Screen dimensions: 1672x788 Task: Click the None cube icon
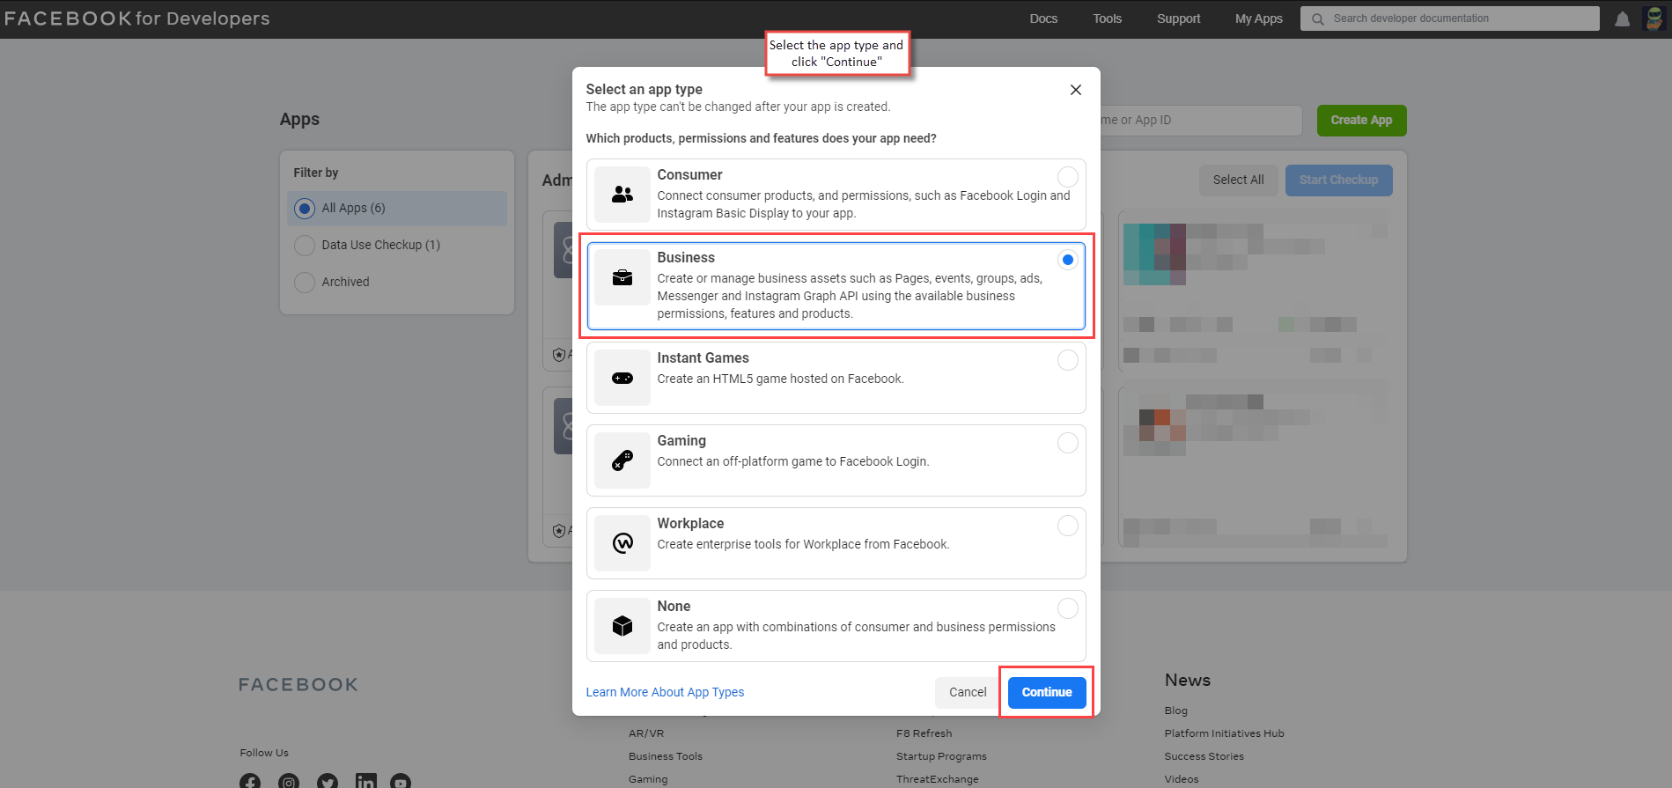click(622, 626)
